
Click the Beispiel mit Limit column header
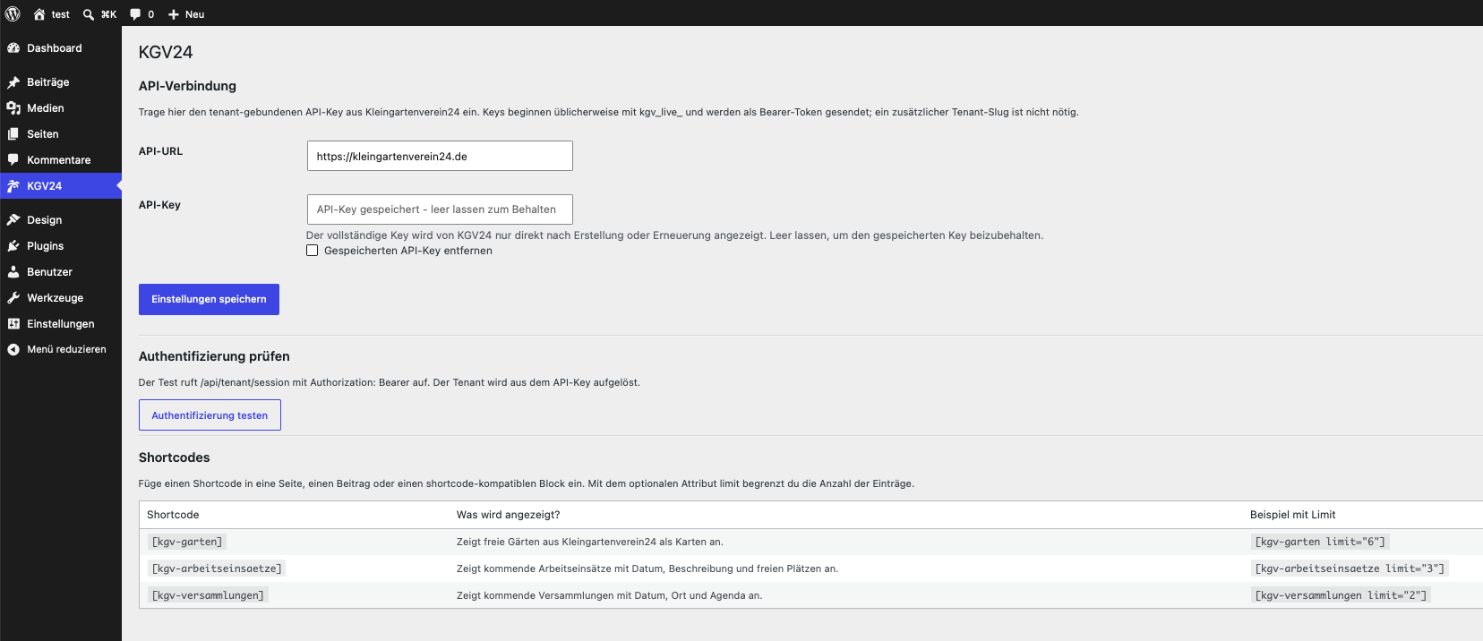pos(1292,515)
